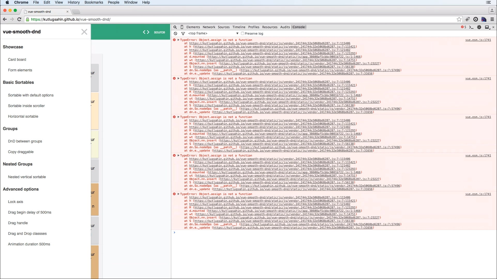Open DevTools settings gear

click(x=479, y=27)
